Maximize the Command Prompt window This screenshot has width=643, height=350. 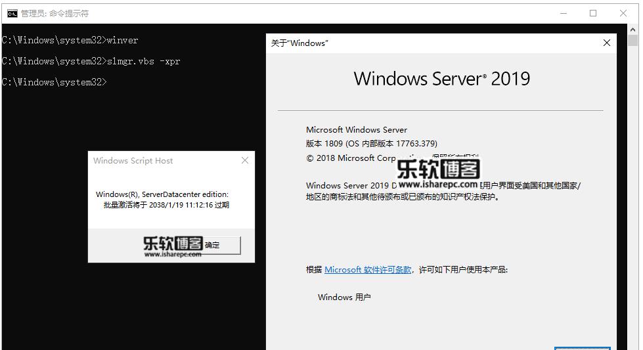click(x=593, y=14)
